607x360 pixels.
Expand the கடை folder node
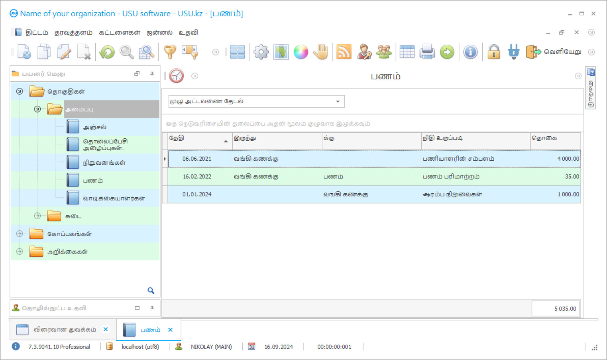pos(37,216)
